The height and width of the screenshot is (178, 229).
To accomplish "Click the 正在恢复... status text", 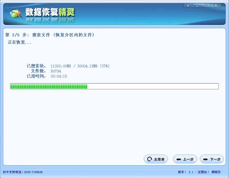I will coord(20,43).
